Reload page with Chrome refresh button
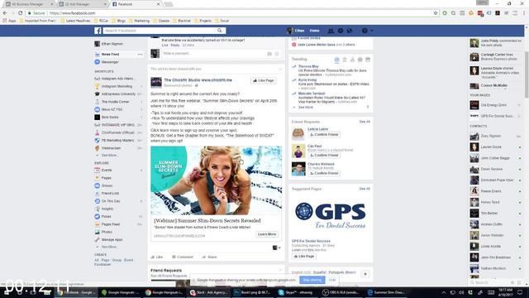Screen dimensions: 529x298 (x=20, y=13)
